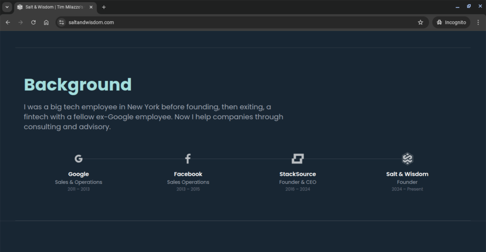Open the Chrome three-dot menu

(478, 22)
